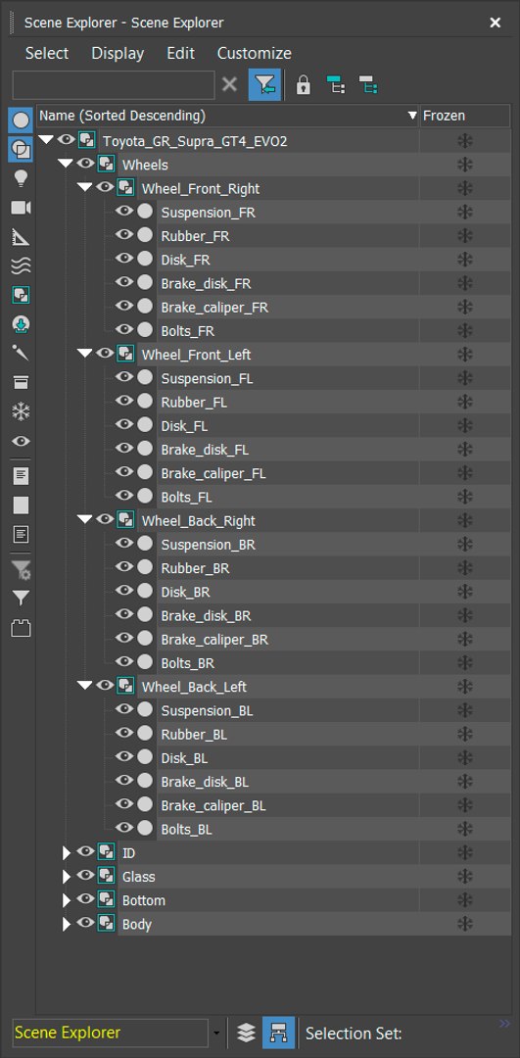The width and height of the screenshot is (520, 1058).
Task: Open the Display menu
Action: coord(118,53)
